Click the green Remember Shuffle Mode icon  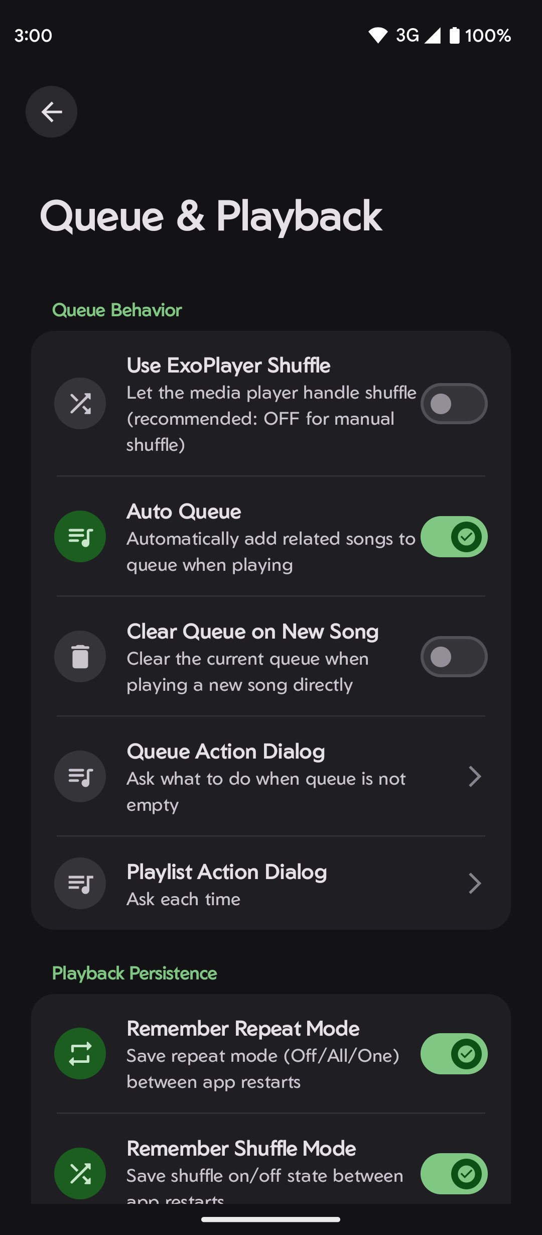pyautogui.click(x=80, y=1174)
